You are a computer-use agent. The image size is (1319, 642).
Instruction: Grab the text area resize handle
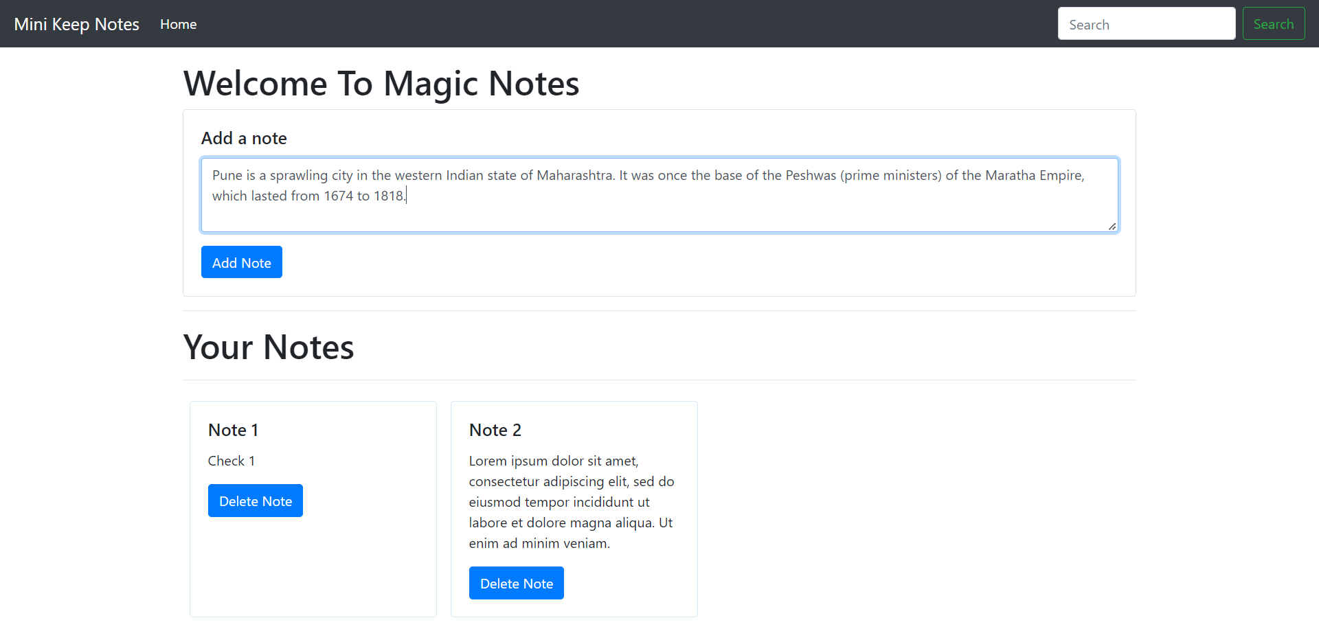pos(1112,226)
